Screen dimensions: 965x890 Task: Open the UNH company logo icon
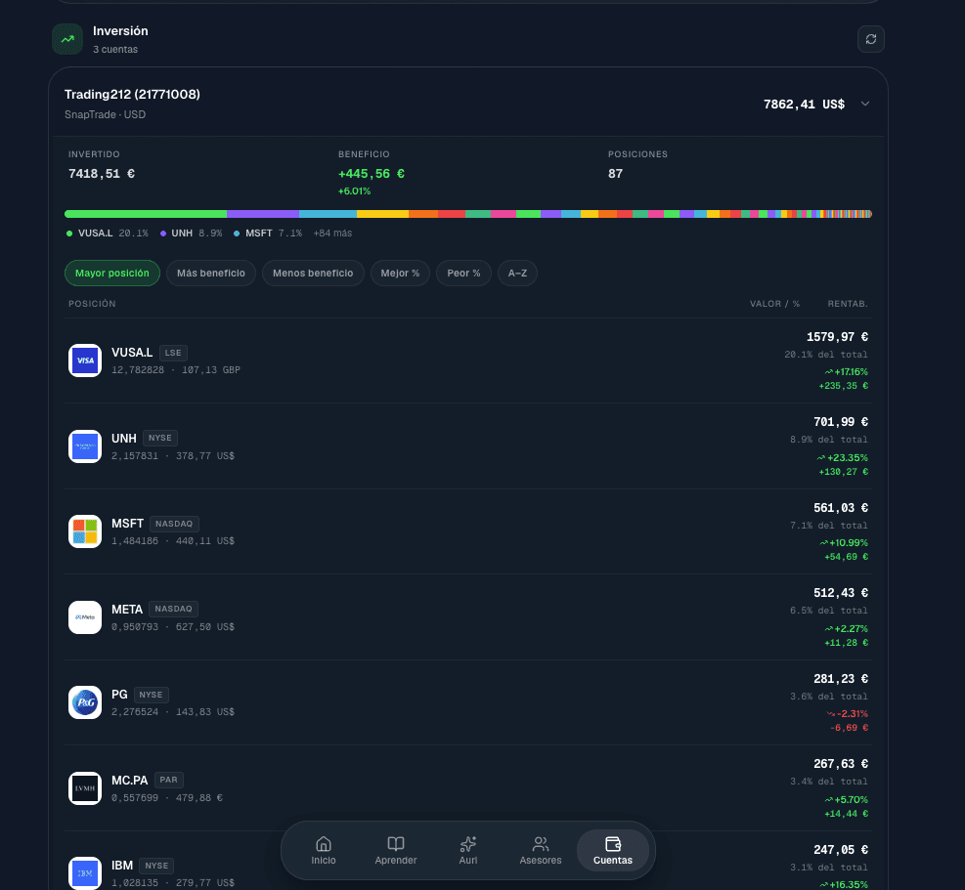(x=85, y=446)
